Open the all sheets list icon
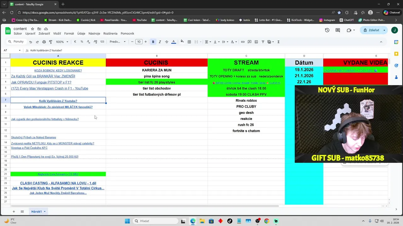Viewport: 403px width, 226px height. point(22,212)
